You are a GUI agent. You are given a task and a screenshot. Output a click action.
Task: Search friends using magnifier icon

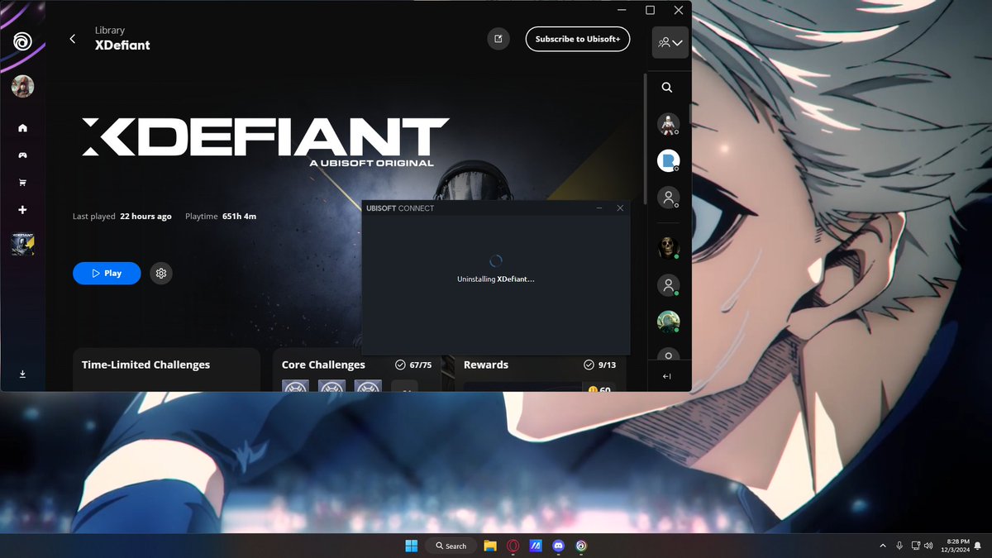pyautogui.click(x=667, y=88)
